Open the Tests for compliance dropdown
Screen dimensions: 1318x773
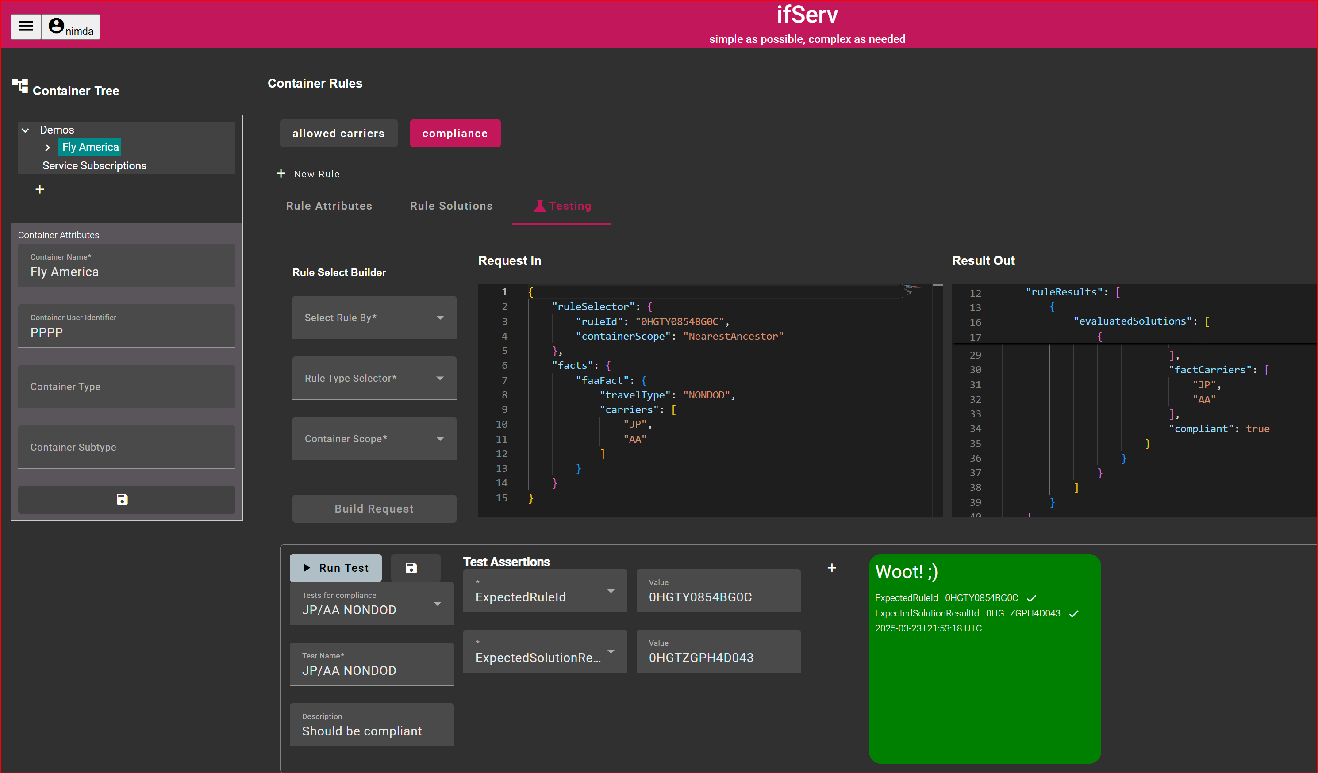point(372,604)
